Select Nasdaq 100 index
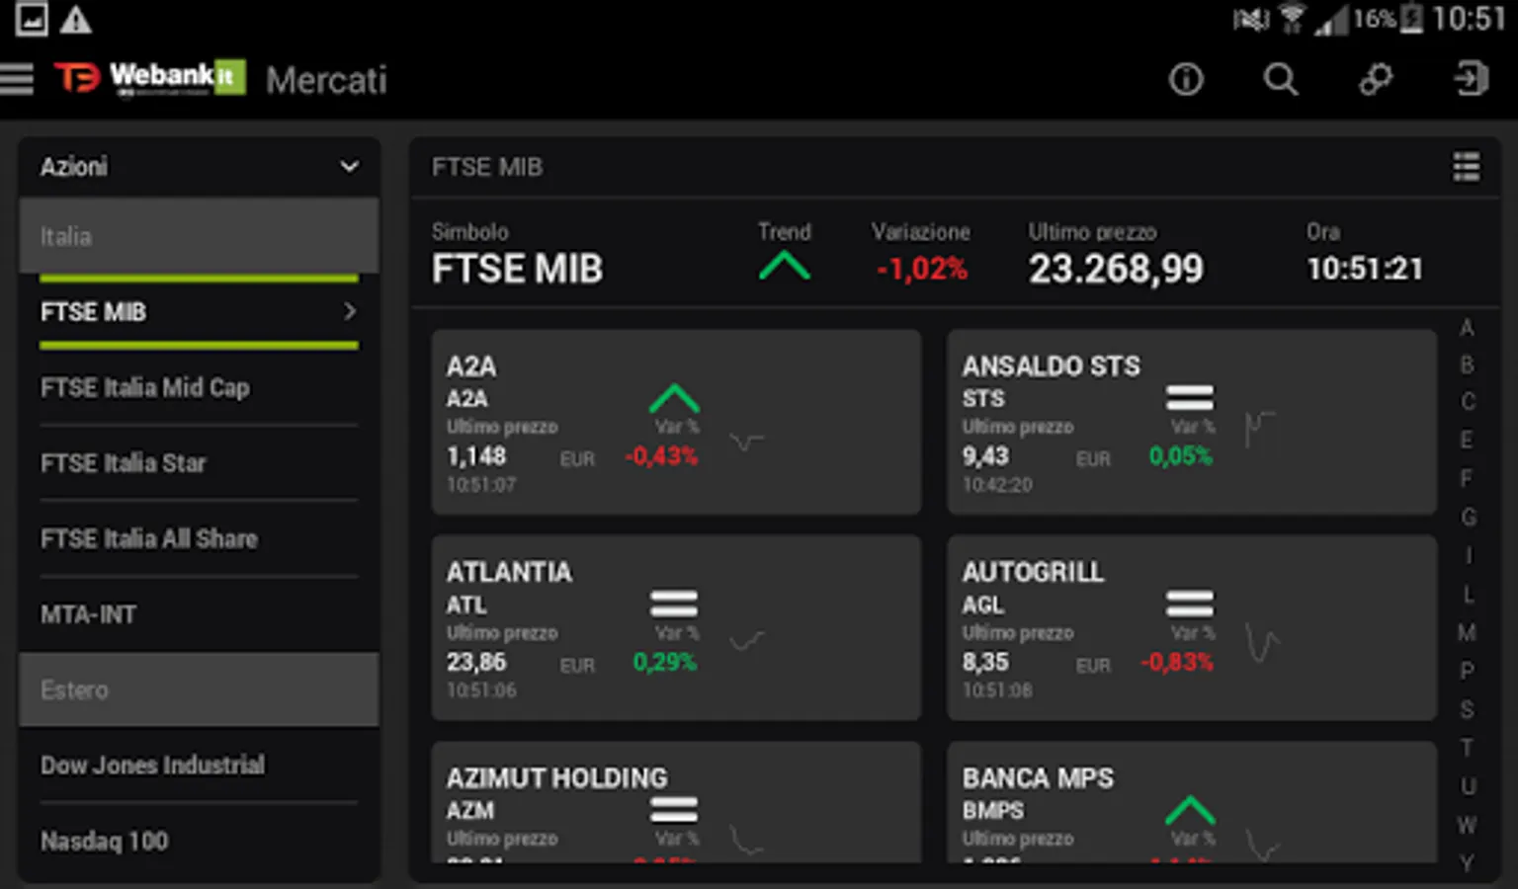This screenshot has height=889, width=1518. tap(199, 841)
